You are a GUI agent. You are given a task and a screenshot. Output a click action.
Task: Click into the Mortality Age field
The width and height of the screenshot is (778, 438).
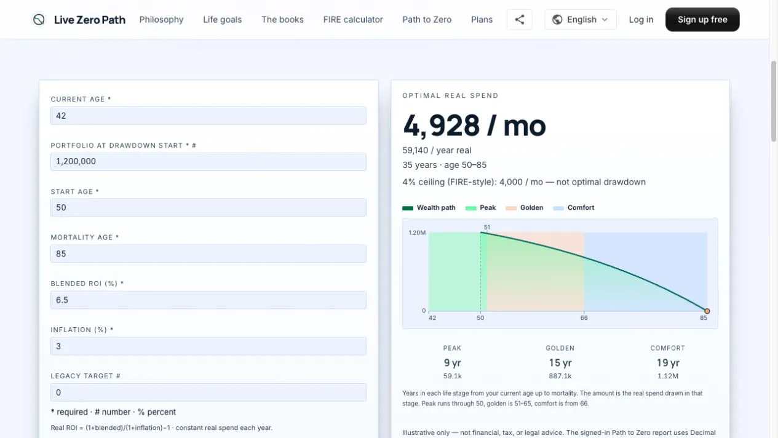coord(208,254)
